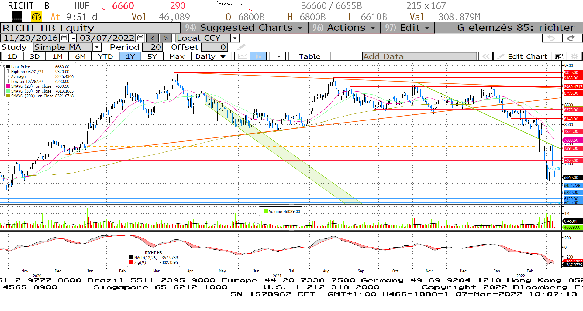Click the annotation pencil beside Offset

(241, 47)
